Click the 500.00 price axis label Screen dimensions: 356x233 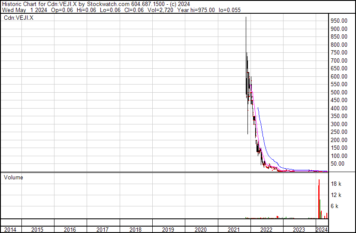[339, 92]
